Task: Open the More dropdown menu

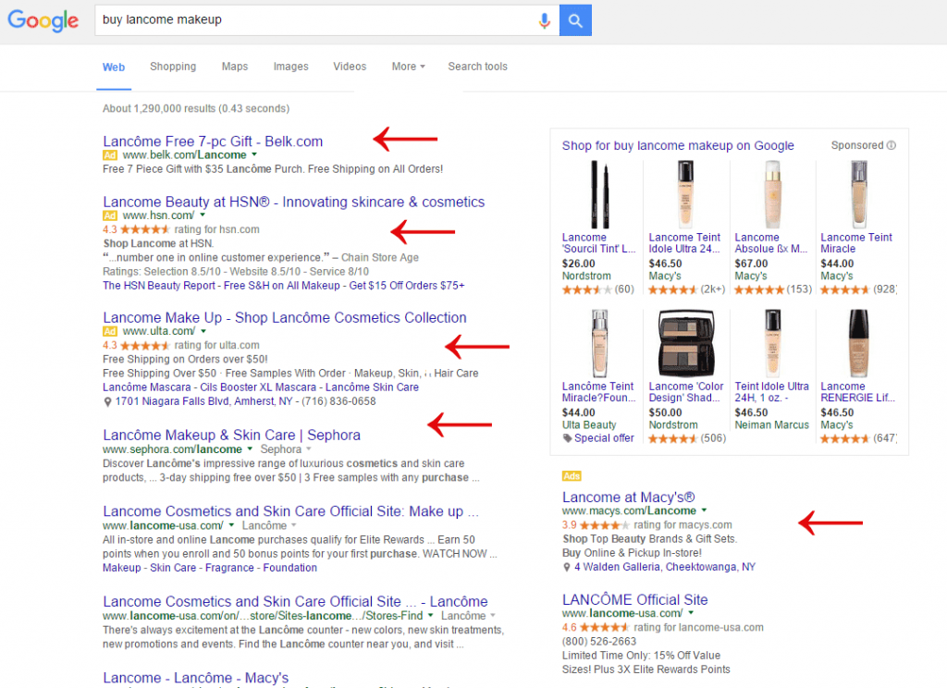Action: click(x=408, y=67)
